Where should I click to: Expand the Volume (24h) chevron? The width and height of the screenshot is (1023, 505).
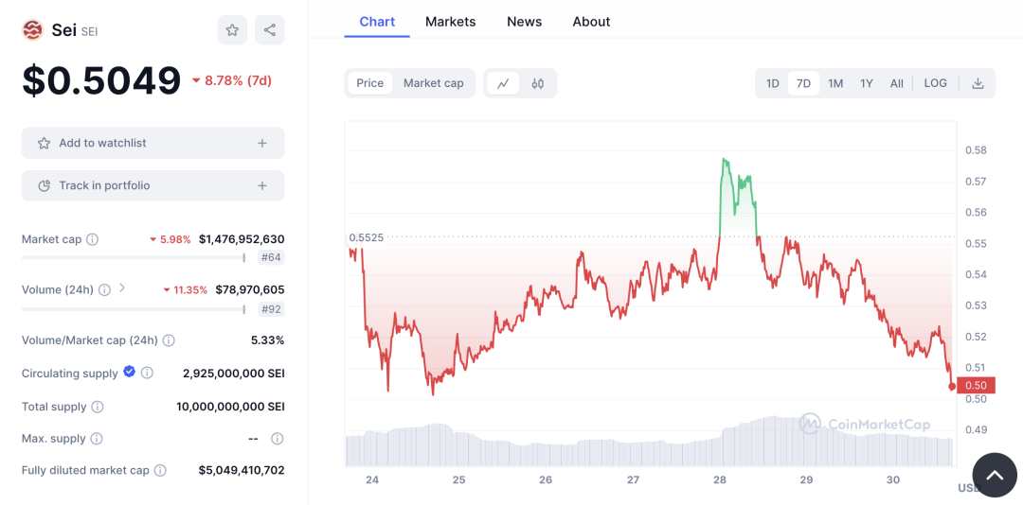coord(122,288)
